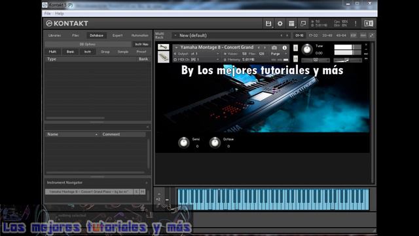Click the Type column header
Screen dimensions: 419x236
[91, 59]
